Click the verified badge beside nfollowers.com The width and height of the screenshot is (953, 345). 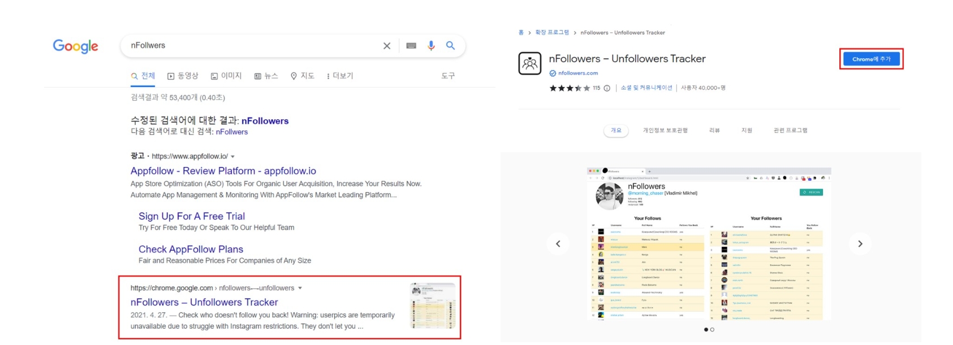pos(553,73)
